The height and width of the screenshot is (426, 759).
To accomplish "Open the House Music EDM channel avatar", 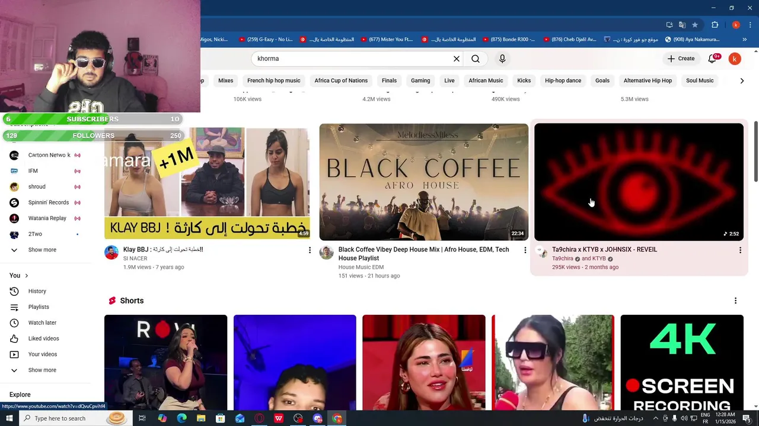I will (326, 253).
